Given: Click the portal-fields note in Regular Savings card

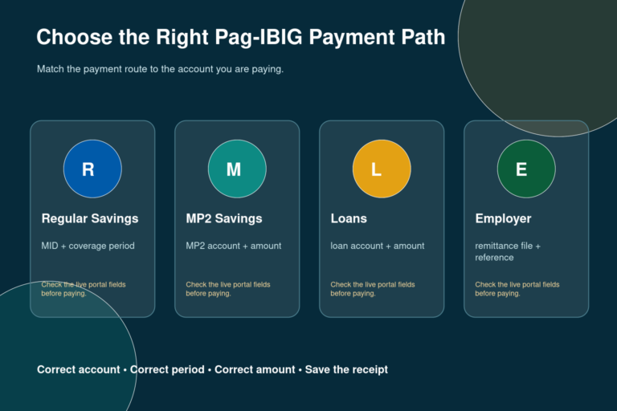Looking at the screenshot, I should (x=84, y=289).
